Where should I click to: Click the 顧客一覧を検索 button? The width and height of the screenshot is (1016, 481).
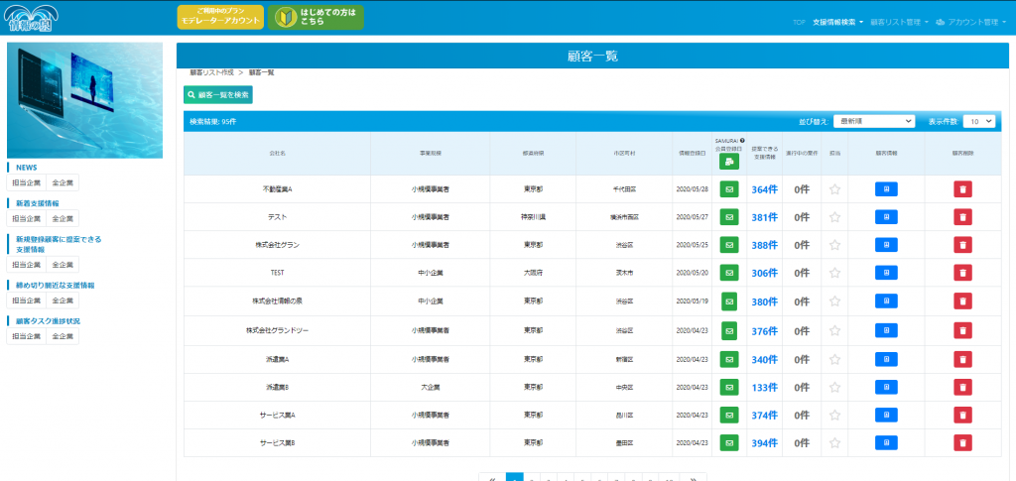point(218,95)
